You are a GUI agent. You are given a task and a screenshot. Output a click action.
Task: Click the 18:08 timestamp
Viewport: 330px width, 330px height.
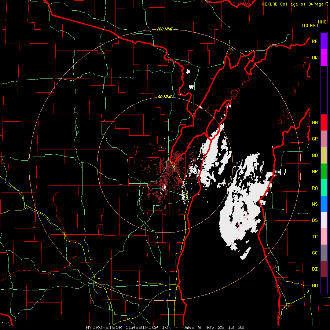pyautogui.click(x=235, y=327)
